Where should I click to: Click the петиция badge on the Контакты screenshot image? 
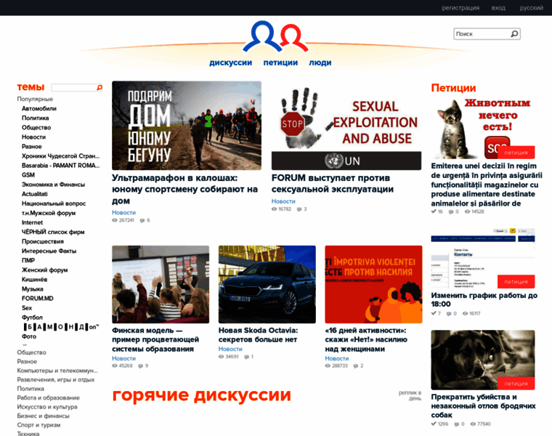516,281
